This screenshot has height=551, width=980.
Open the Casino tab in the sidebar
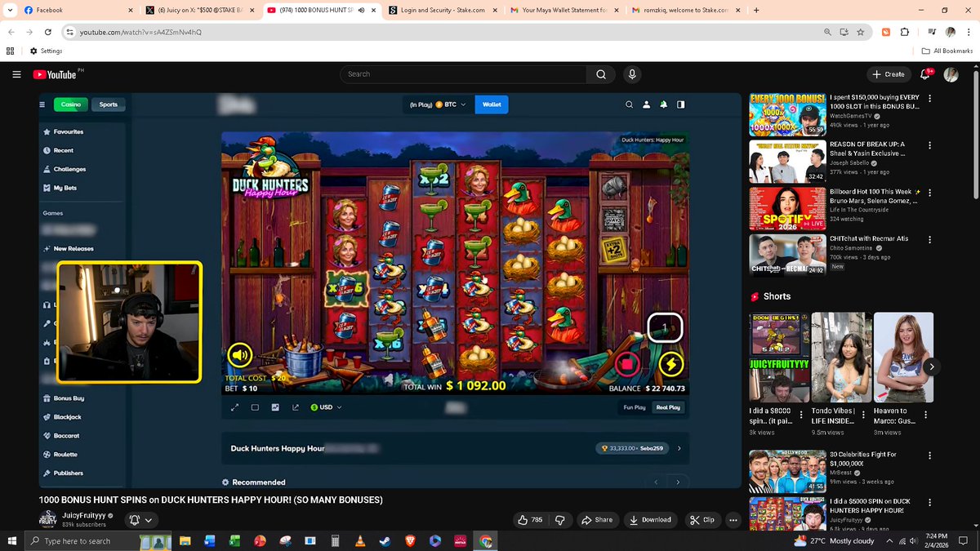pos(71,104)
